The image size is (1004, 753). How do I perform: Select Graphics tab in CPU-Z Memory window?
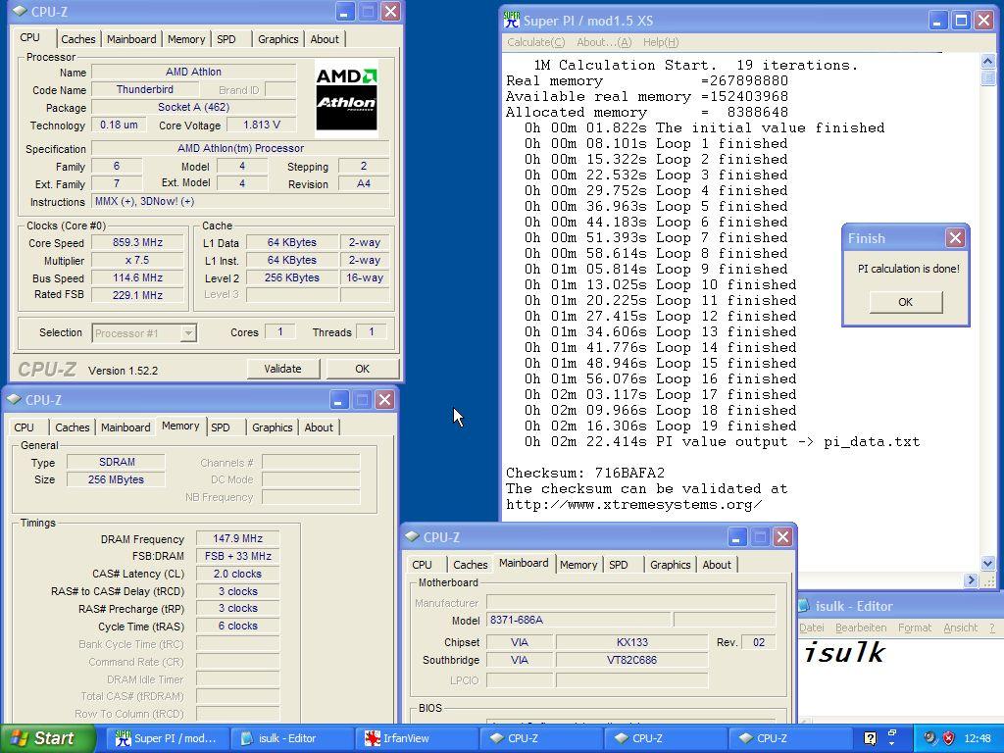coord(273,427)
